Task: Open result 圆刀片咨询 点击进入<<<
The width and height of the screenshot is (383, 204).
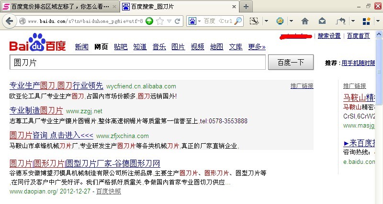Action: [51, 135]
